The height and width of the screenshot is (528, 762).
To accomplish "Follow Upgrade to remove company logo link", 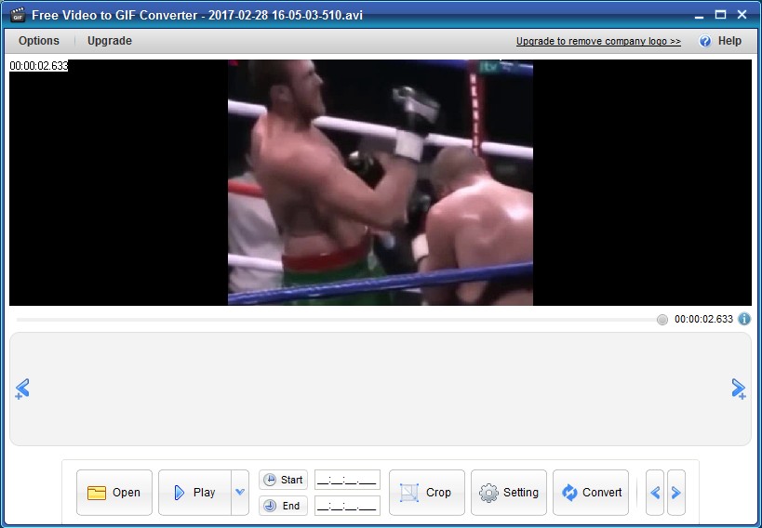I will coord(598,41).
